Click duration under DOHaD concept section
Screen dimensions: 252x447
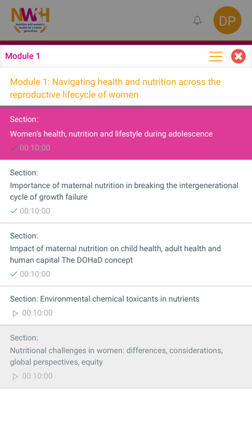pos(35,274)
